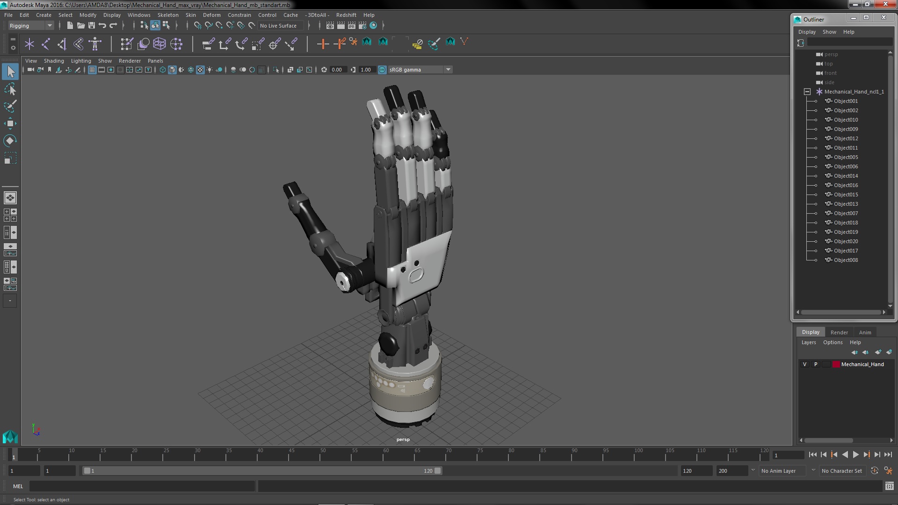Toggle Textured display in viewport toolbar

200,70
